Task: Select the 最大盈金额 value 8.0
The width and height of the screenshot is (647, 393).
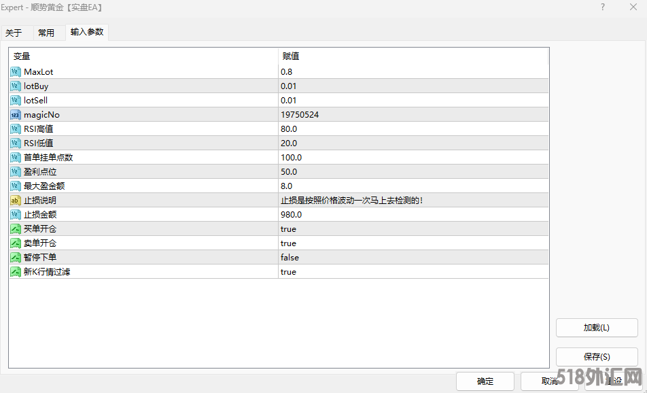Action: (x=286, y=186)
